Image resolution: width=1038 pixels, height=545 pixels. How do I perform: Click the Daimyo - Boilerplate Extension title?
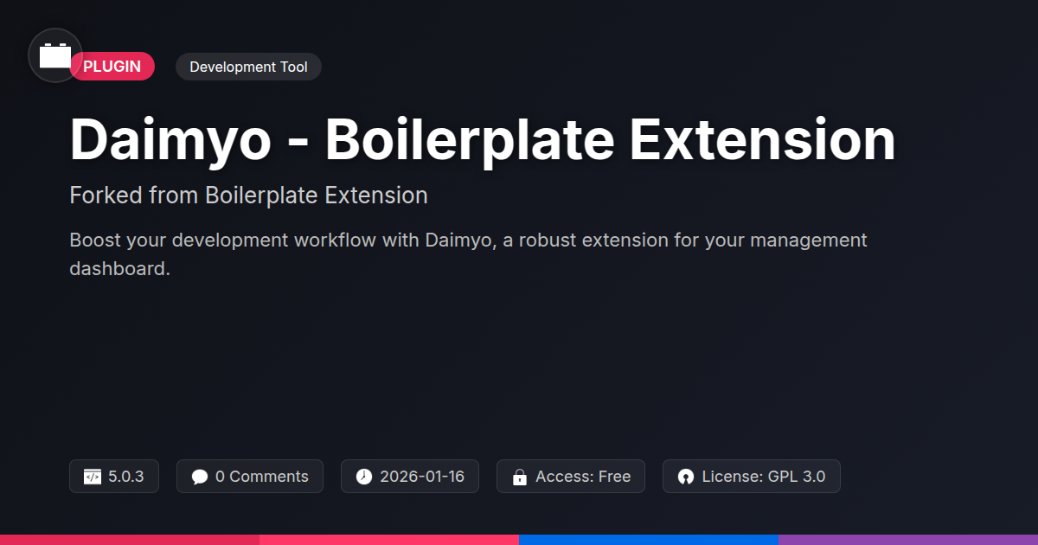point(482,140)
